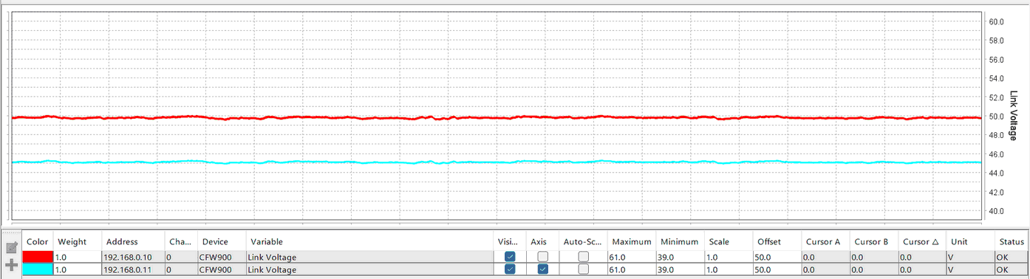Select Unit V cell in first row
Screen dimensions: 1030x279
pyautogui.click(x=971, y=257)
